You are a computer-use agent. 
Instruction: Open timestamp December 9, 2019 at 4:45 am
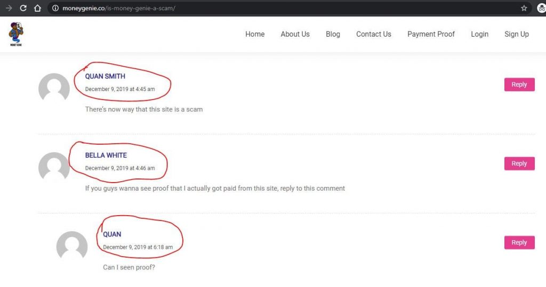120,89
